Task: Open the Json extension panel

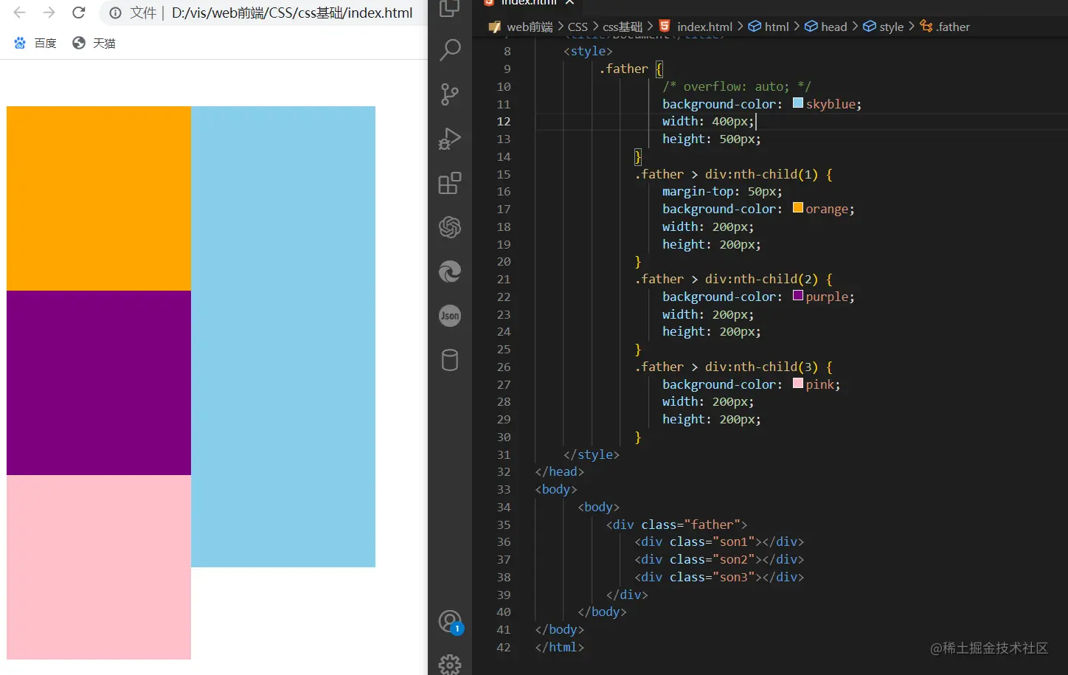Action: point(450,316)
